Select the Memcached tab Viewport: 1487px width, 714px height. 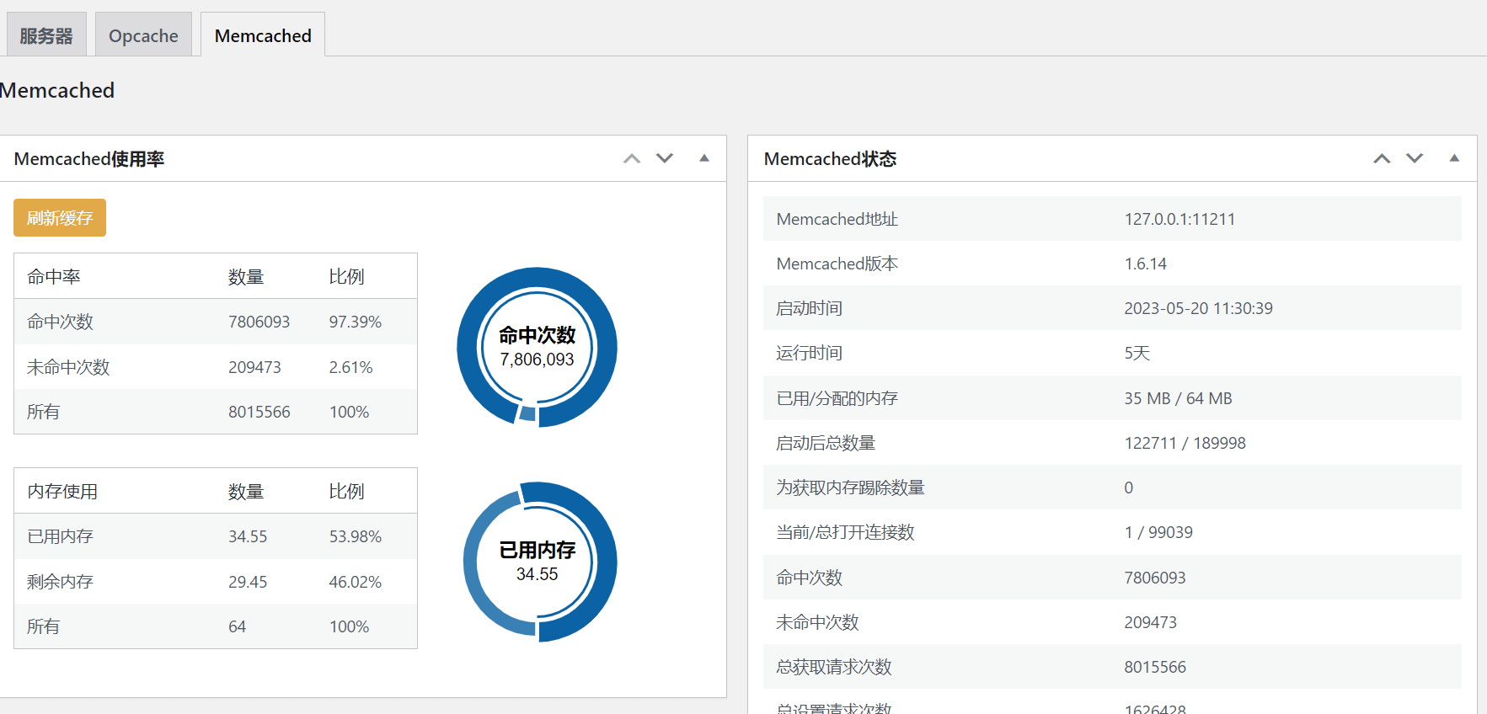263,35
